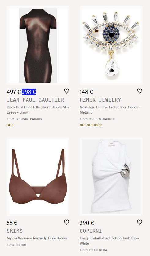The height and width of the screenshot is (256, 150).
Task: Open Body Dust Print Tulle Dress title
Action: click(38, 110)
